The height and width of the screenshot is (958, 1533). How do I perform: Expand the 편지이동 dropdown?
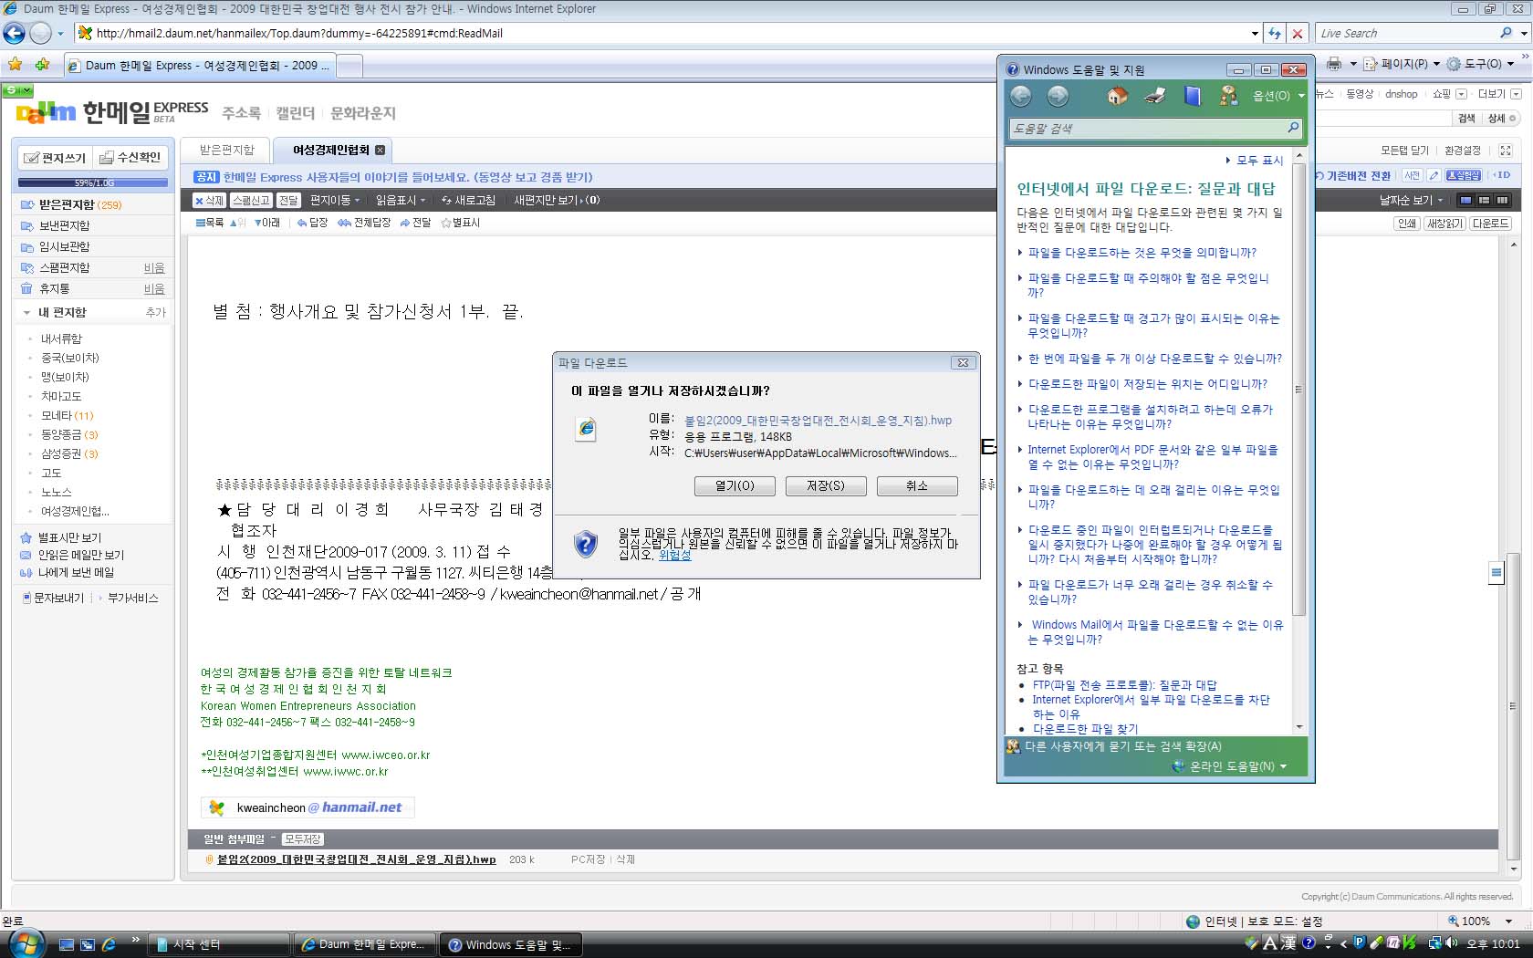click(335, 200)
